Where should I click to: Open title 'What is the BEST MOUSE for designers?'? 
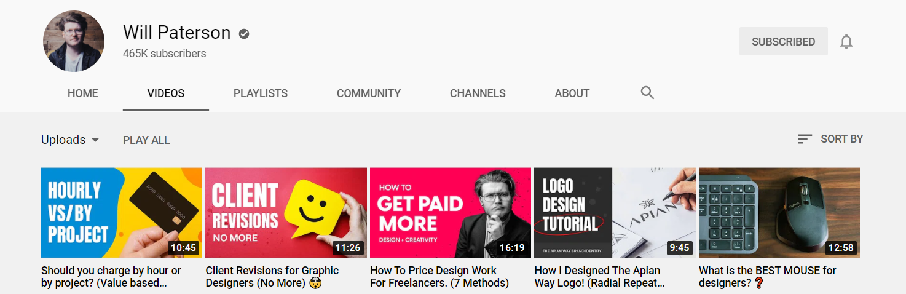(768, 277)
